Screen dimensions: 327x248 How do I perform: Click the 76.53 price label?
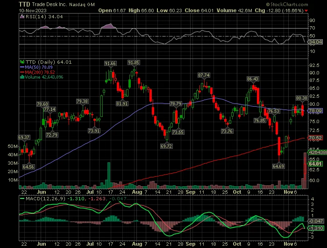274,111
